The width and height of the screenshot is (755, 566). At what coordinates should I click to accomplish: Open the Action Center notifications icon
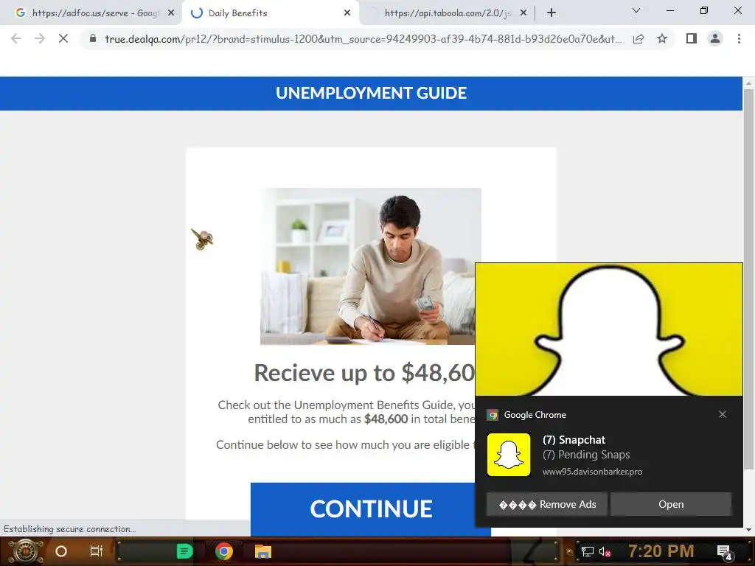click(x=725, y=552)
